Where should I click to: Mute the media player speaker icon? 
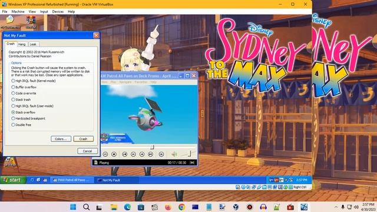tap(174, 154)
